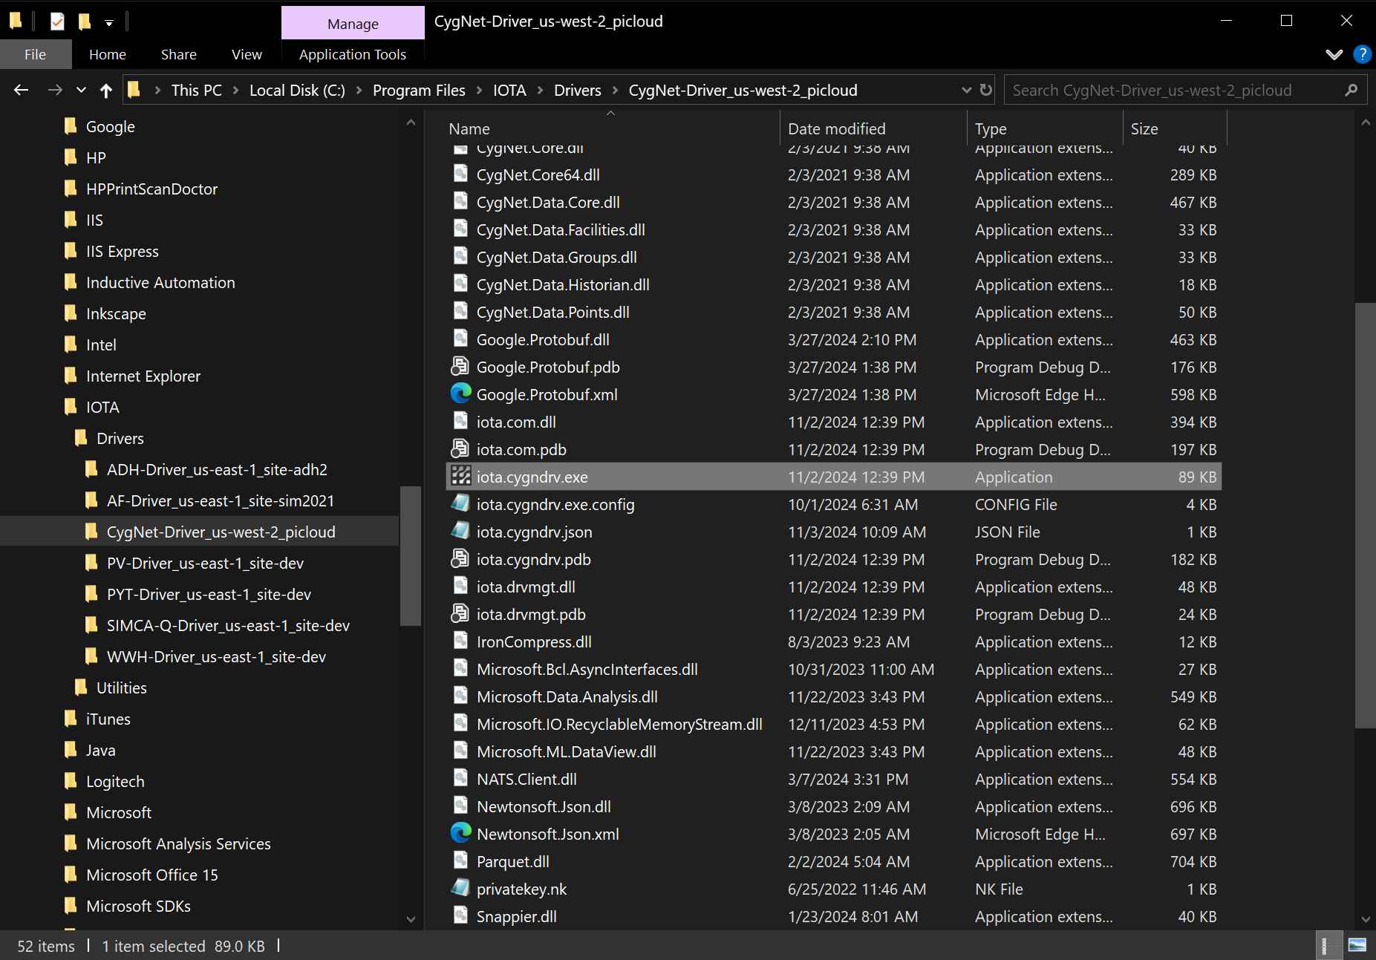
Task: Go back with the Back arrow
Action: tap(21, 90)
